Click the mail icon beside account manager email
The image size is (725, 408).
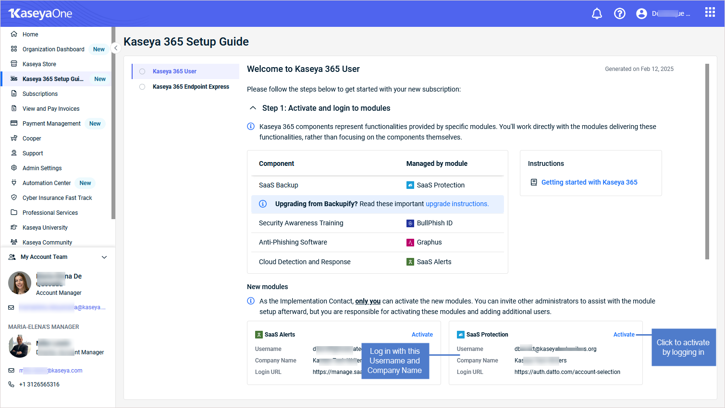pos(12,307)
